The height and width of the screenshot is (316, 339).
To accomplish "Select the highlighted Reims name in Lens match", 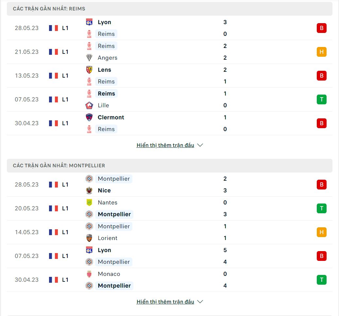I will 106,82.
